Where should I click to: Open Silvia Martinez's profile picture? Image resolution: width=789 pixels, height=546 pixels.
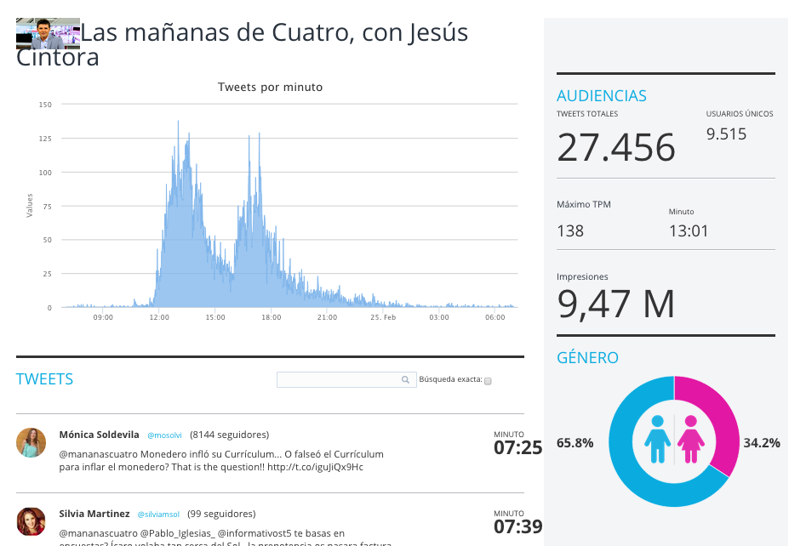31,521
